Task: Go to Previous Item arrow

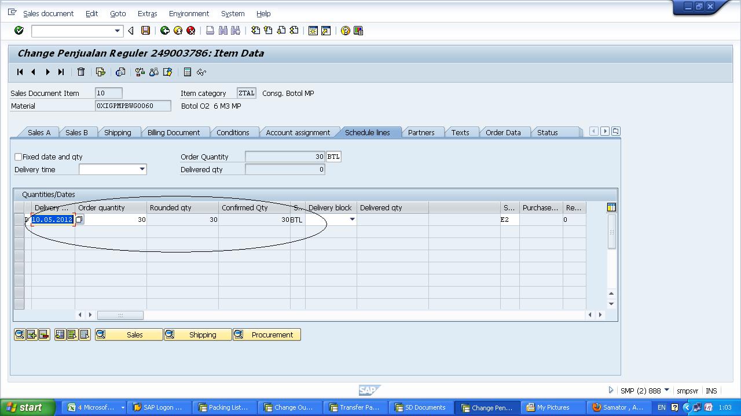Action: 34,72
